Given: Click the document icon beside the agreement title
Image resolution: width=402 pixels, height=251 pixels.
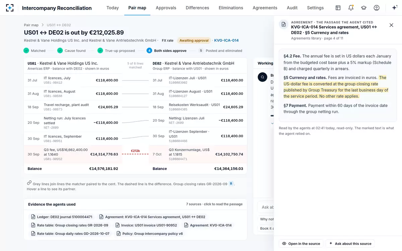Looking at the screenshot, I should click(x=284, y=24).
